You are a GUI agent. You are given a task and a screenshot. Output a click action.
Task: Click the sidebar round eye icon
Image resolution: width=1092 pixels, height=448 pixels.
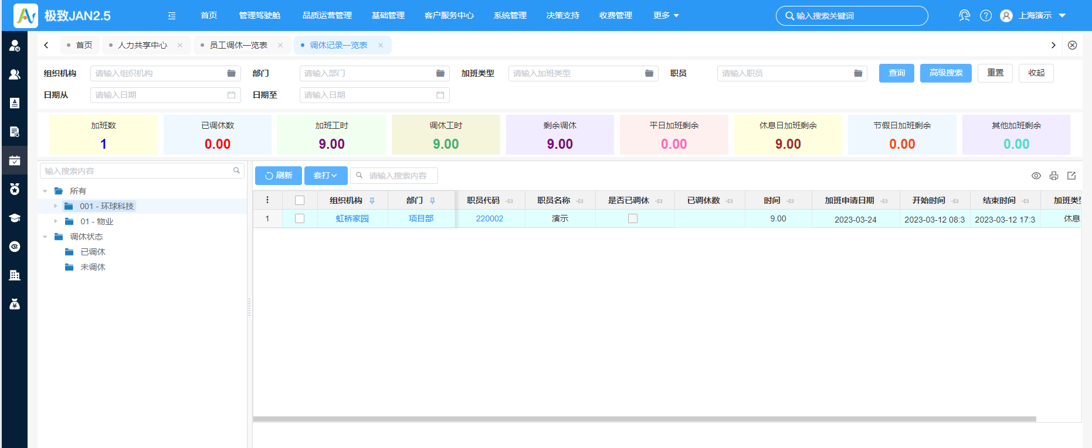(x=15, y=247)
